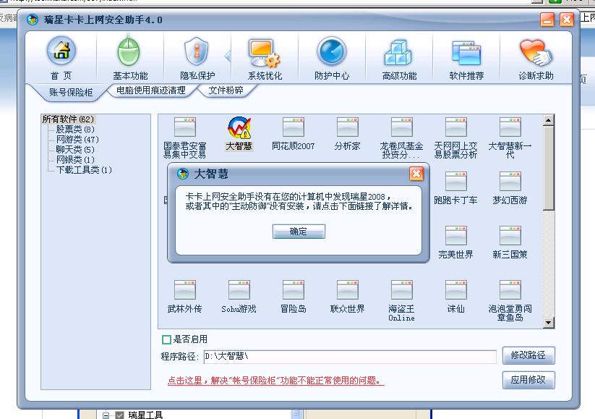This screenshot has width=595, height=419.
Task: Select 联众世界 game icon
Action: (348, 290)
